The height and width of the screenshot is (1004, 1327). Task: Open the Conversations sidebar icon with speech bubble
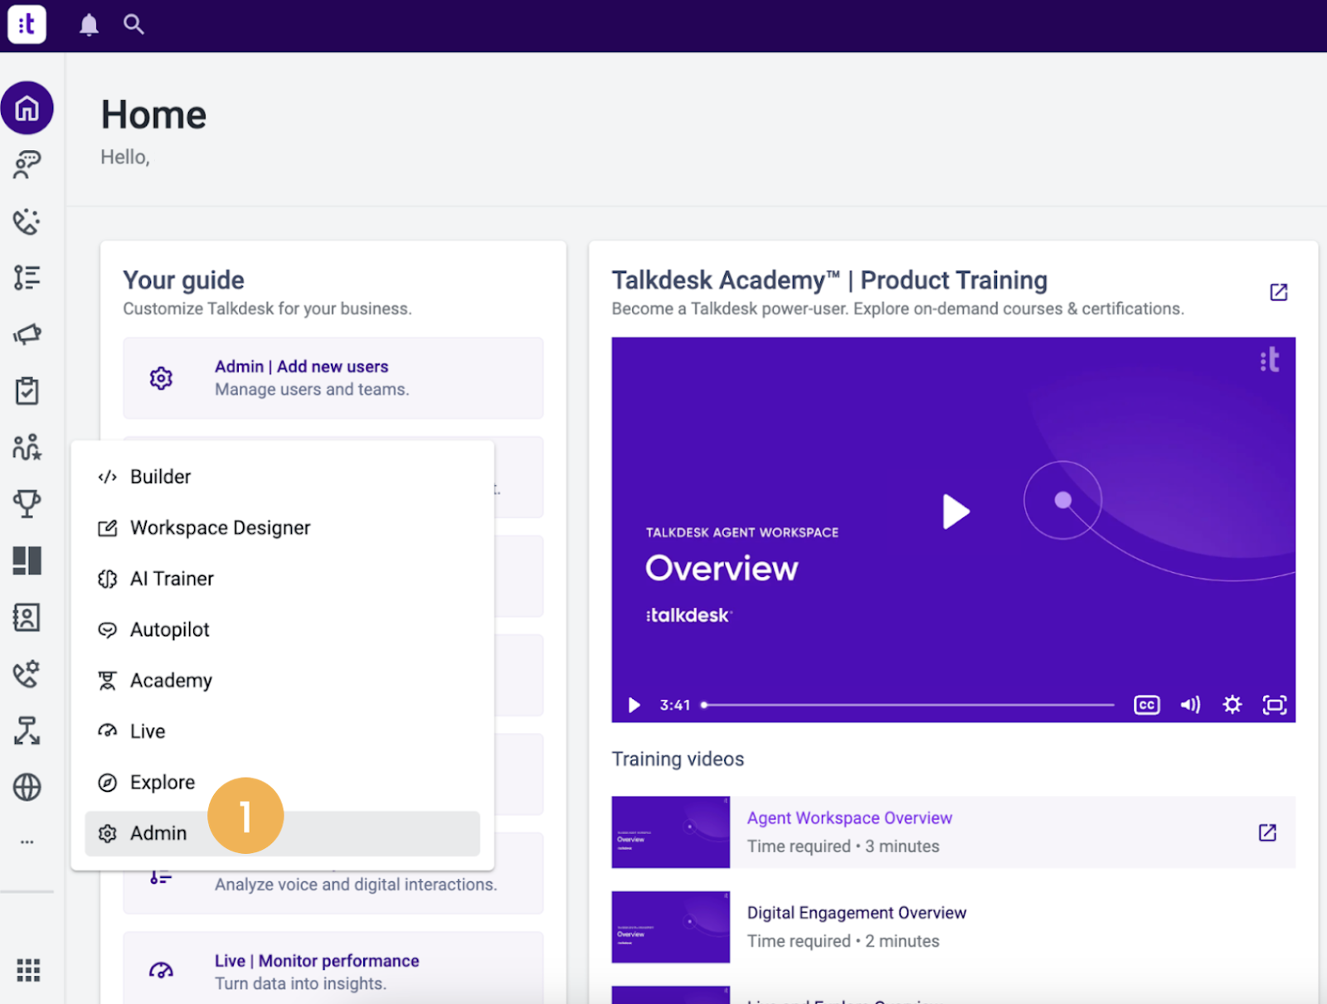[x=27, y=165]
